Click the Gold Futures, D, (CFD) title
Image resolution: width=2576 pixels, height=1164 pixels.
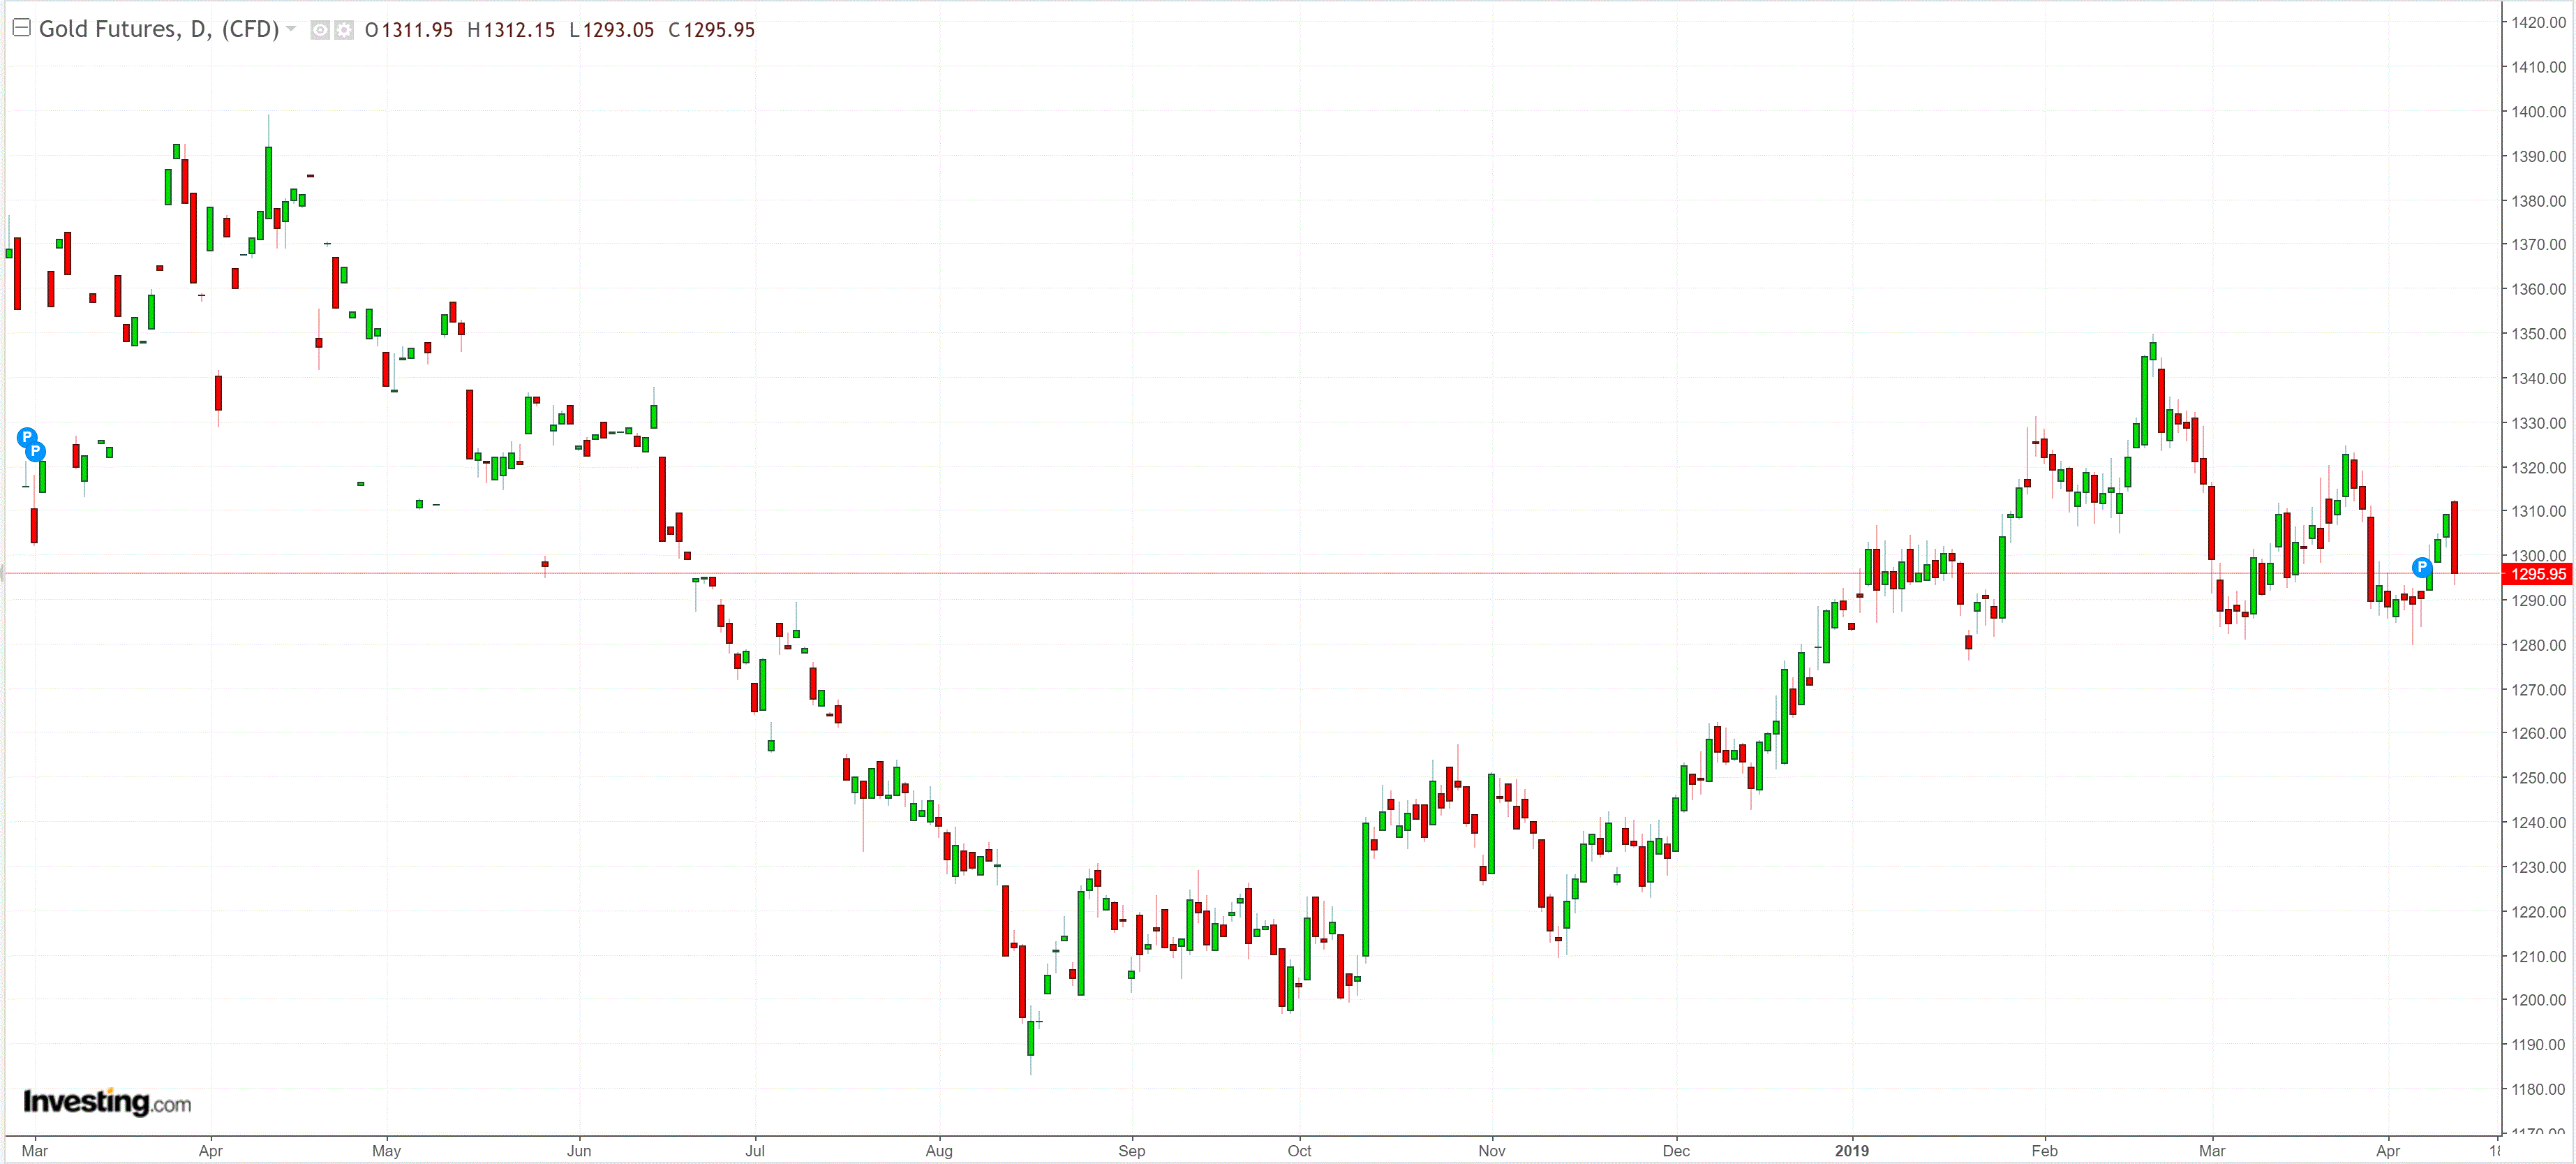pos(158,29)
